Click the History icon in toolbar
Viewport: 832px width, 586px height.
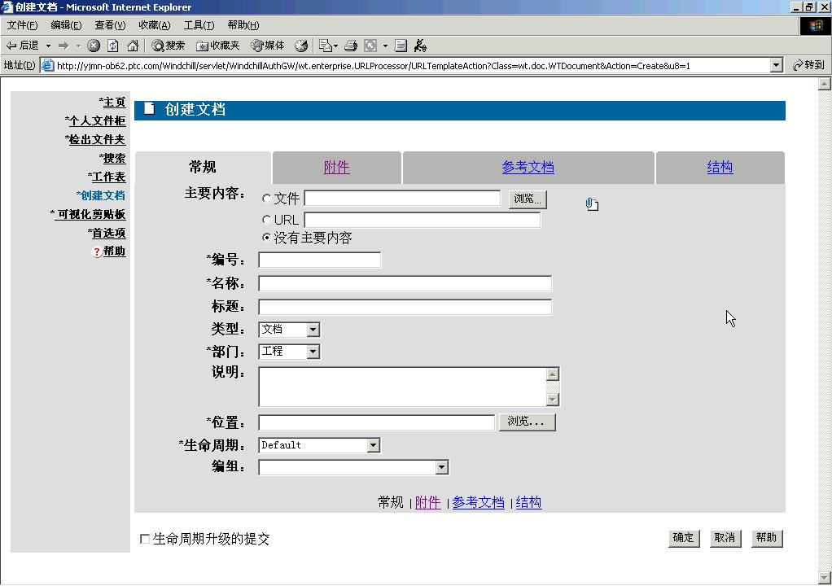[x=301, y=46]
